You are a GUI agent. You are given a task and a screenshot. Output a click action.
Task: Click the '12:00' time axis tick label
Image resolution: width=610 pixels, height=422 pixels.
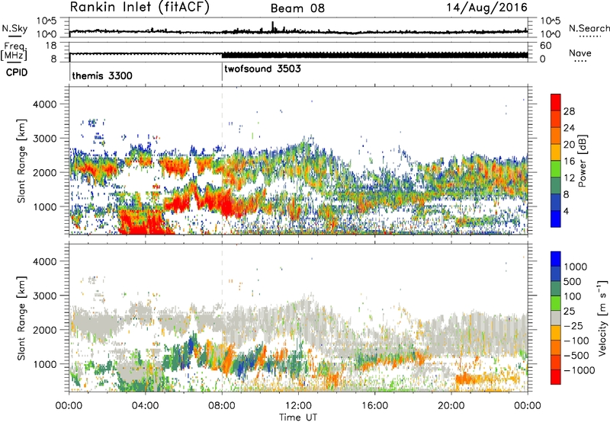[x=298, y=406]
